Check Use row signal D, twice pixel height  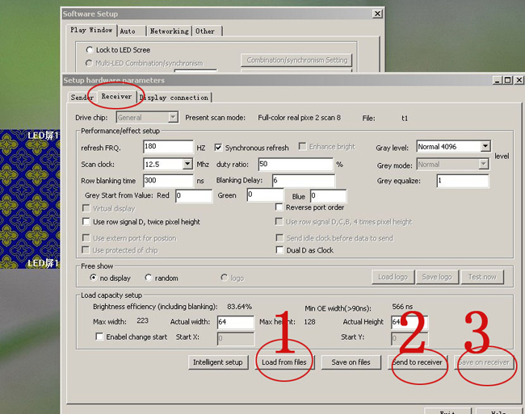(86, 222)
